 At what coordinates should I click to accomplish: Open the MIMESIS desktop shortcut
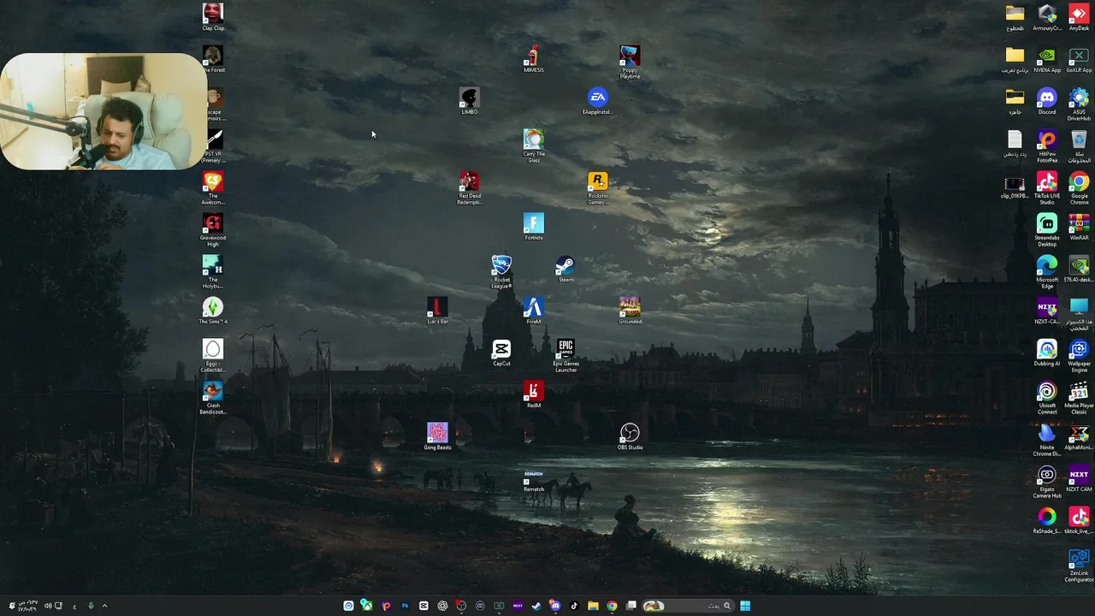coord(533,58)
